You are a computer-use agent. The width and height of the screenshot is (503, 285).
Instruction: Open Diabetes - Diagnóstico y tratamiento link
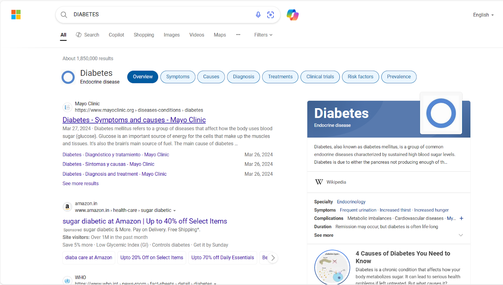116,155
